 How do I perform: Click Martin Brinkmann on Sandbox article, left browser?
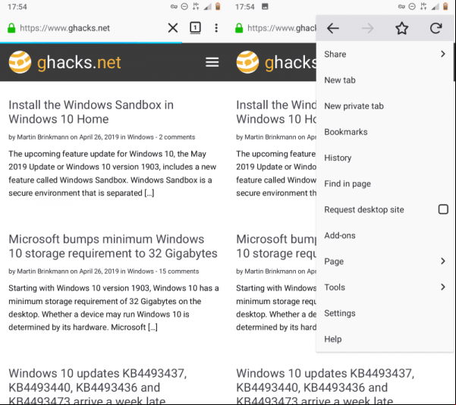tap(42, 137)
